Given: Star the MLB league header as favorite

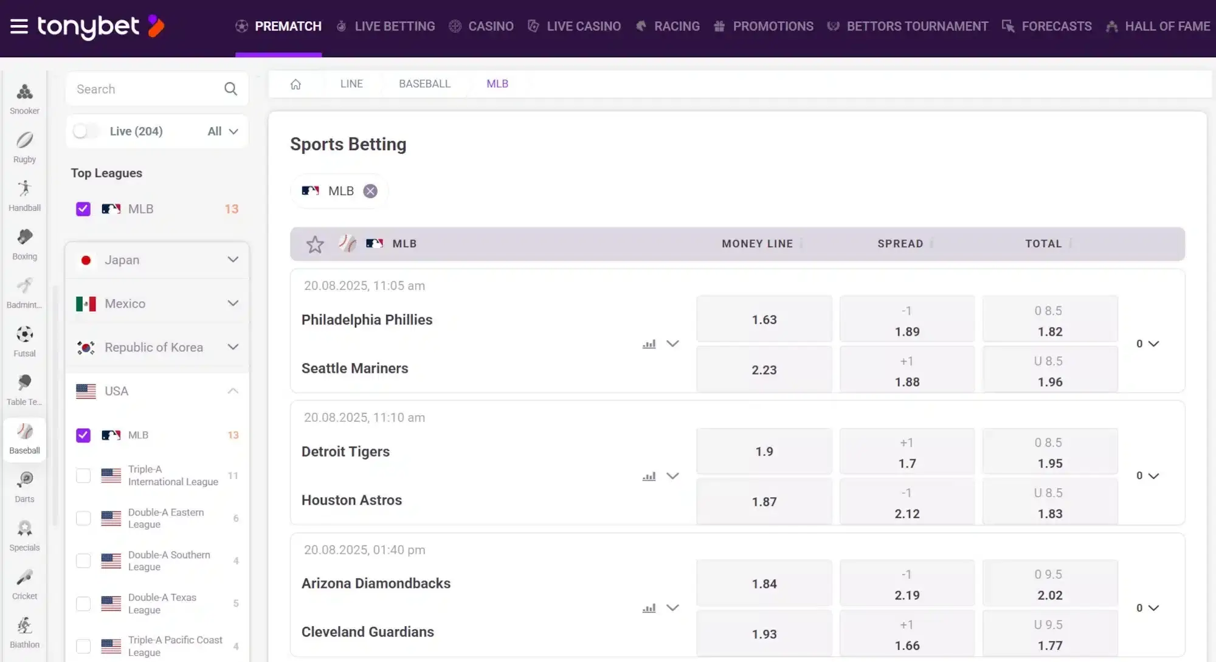Looking at the screenshot, I should [315, 244].
